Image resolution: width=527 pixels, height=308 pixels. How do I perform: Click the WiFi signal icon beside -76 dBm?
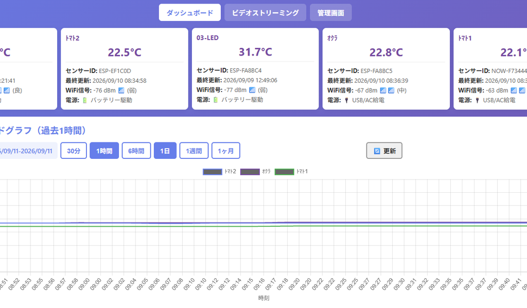click(x=121, y=90)
